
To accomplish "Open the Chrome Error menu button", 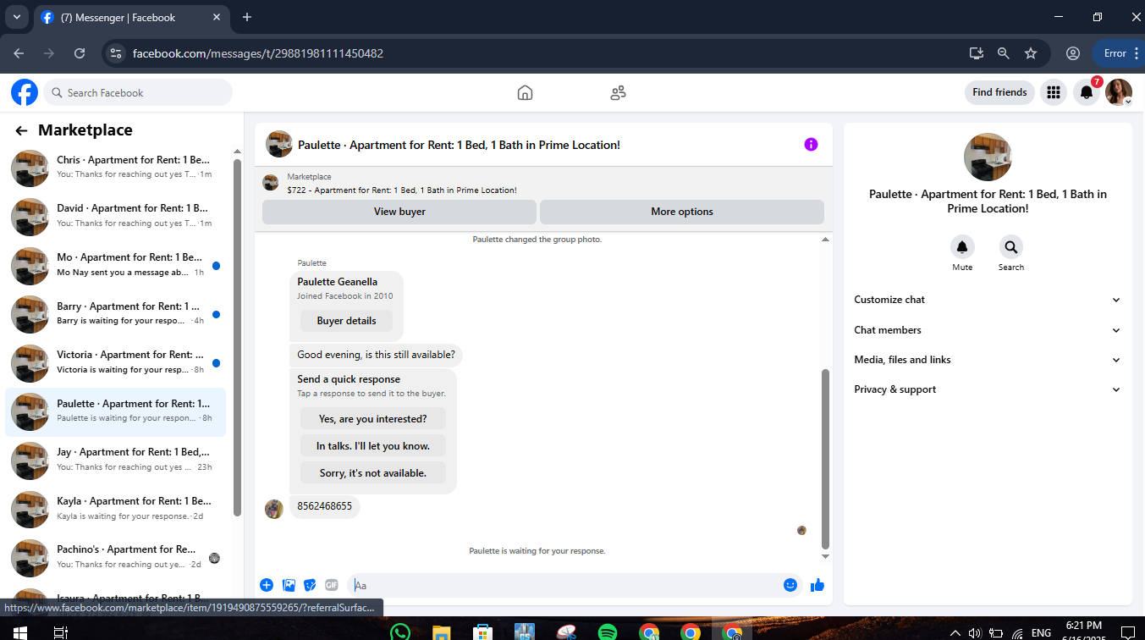I will click(x=1118, y=53).
